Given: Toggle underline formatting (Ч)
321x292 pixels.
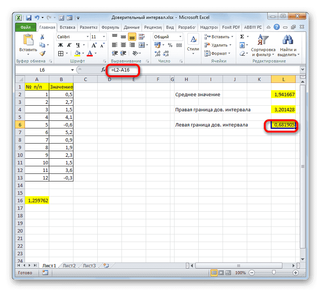Looking at the screenshot, I should click(x=78, y=45).
